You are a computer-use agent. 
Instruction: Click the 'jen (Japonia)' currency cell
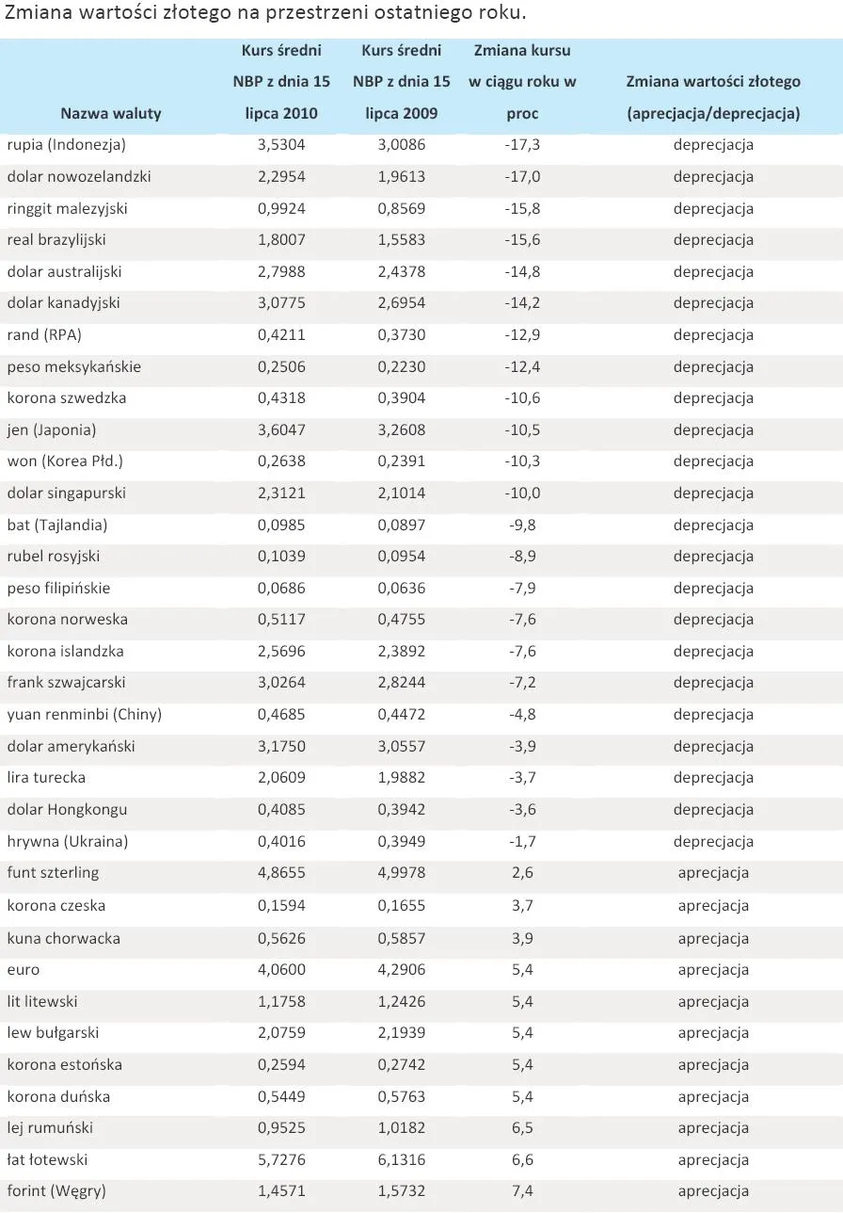52,430
